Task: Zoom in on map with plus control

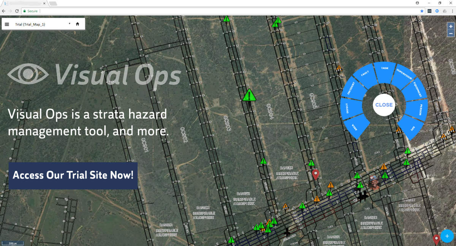Action: tap(451, 27)
